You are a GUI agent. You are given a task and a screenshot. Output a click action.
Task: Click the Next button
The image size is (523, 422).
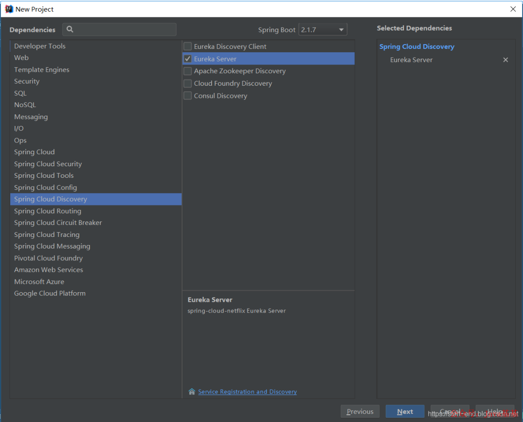click(405, 411)
